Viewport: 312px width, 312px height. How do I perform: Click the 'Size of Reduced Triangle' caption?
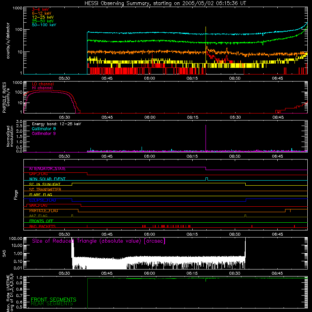[x=99, y=241]
